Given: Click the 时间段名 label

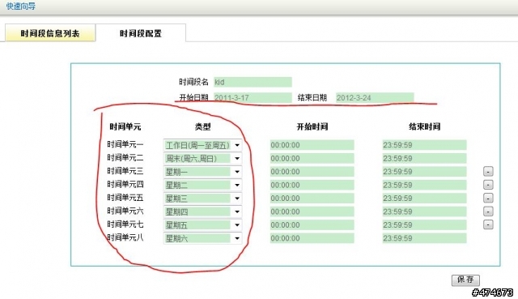Looking at the screenshot, I should coord(193,82).
